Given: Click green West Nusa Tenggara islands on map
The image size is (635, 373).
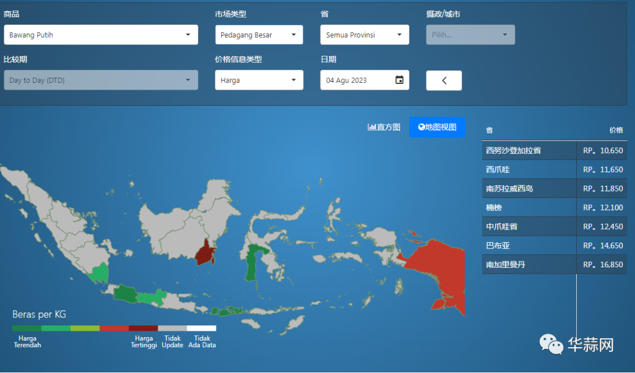Looking at the screenshot, I should coord(226,311).
